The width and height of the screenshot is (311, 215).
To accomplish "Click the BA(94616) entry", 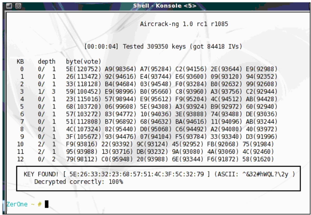I will coord(191,122).
